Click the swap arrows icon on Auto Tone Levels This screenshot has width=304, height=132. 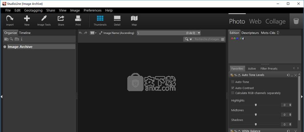click(235, 75)
